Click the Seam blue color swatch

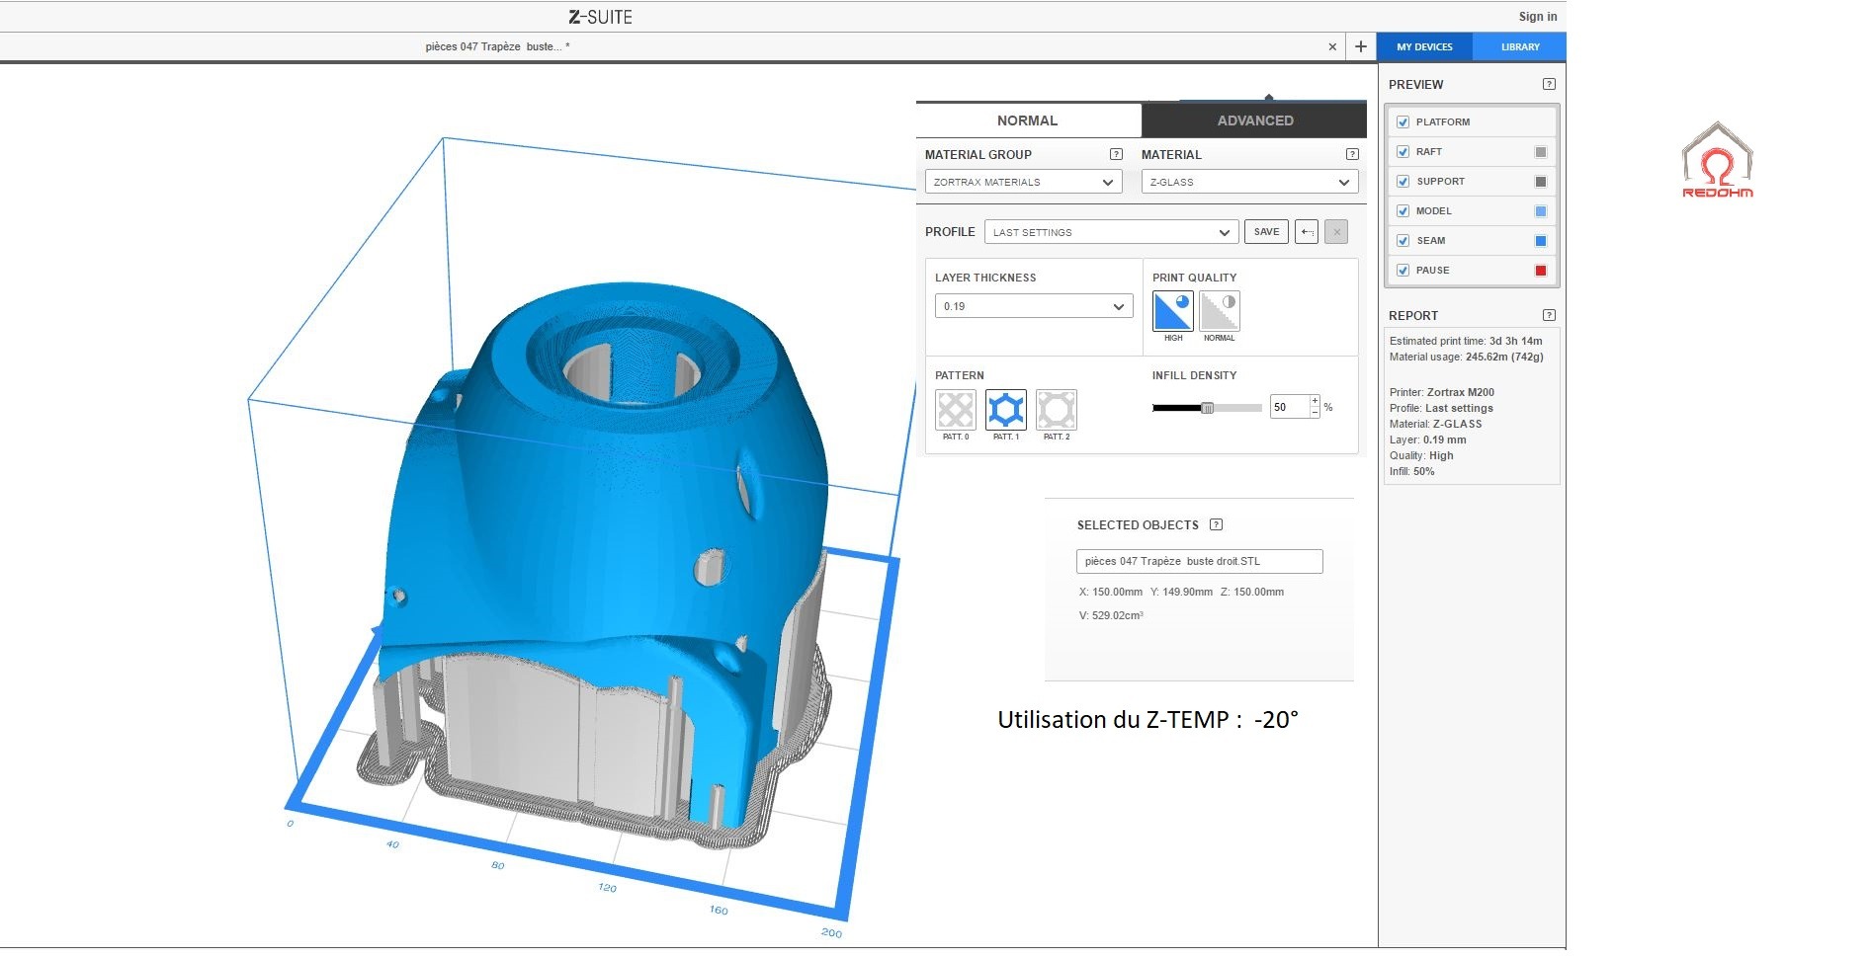(1540, 241)
